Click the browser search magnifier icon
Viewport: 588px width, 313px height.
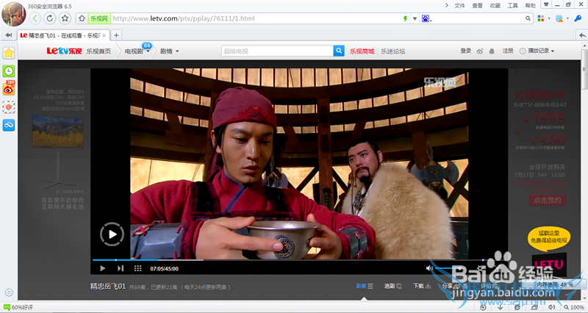[528, 18]
